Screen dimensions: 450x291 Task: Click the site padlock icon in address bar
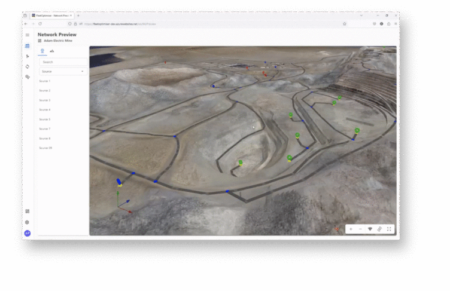pos(75,24)
